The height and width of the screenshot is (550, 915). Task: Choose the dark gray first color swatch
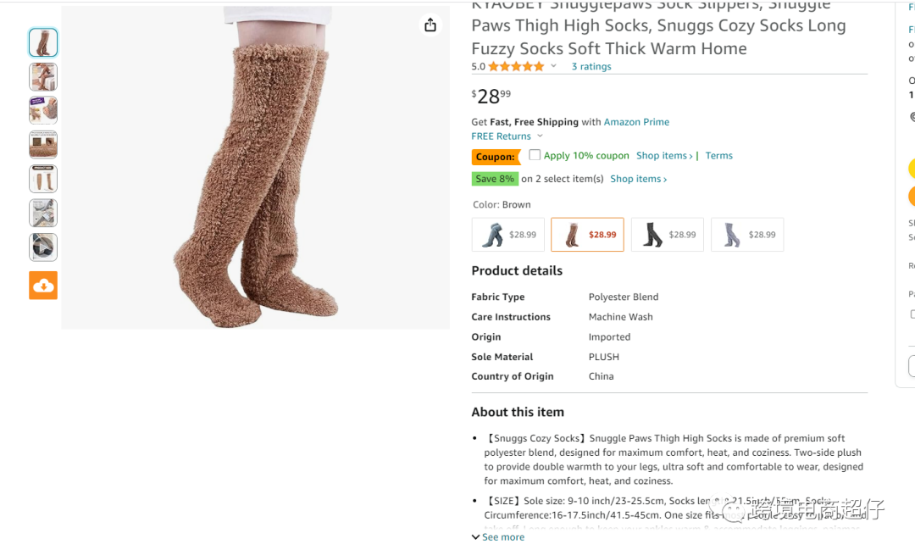point(507,235)
